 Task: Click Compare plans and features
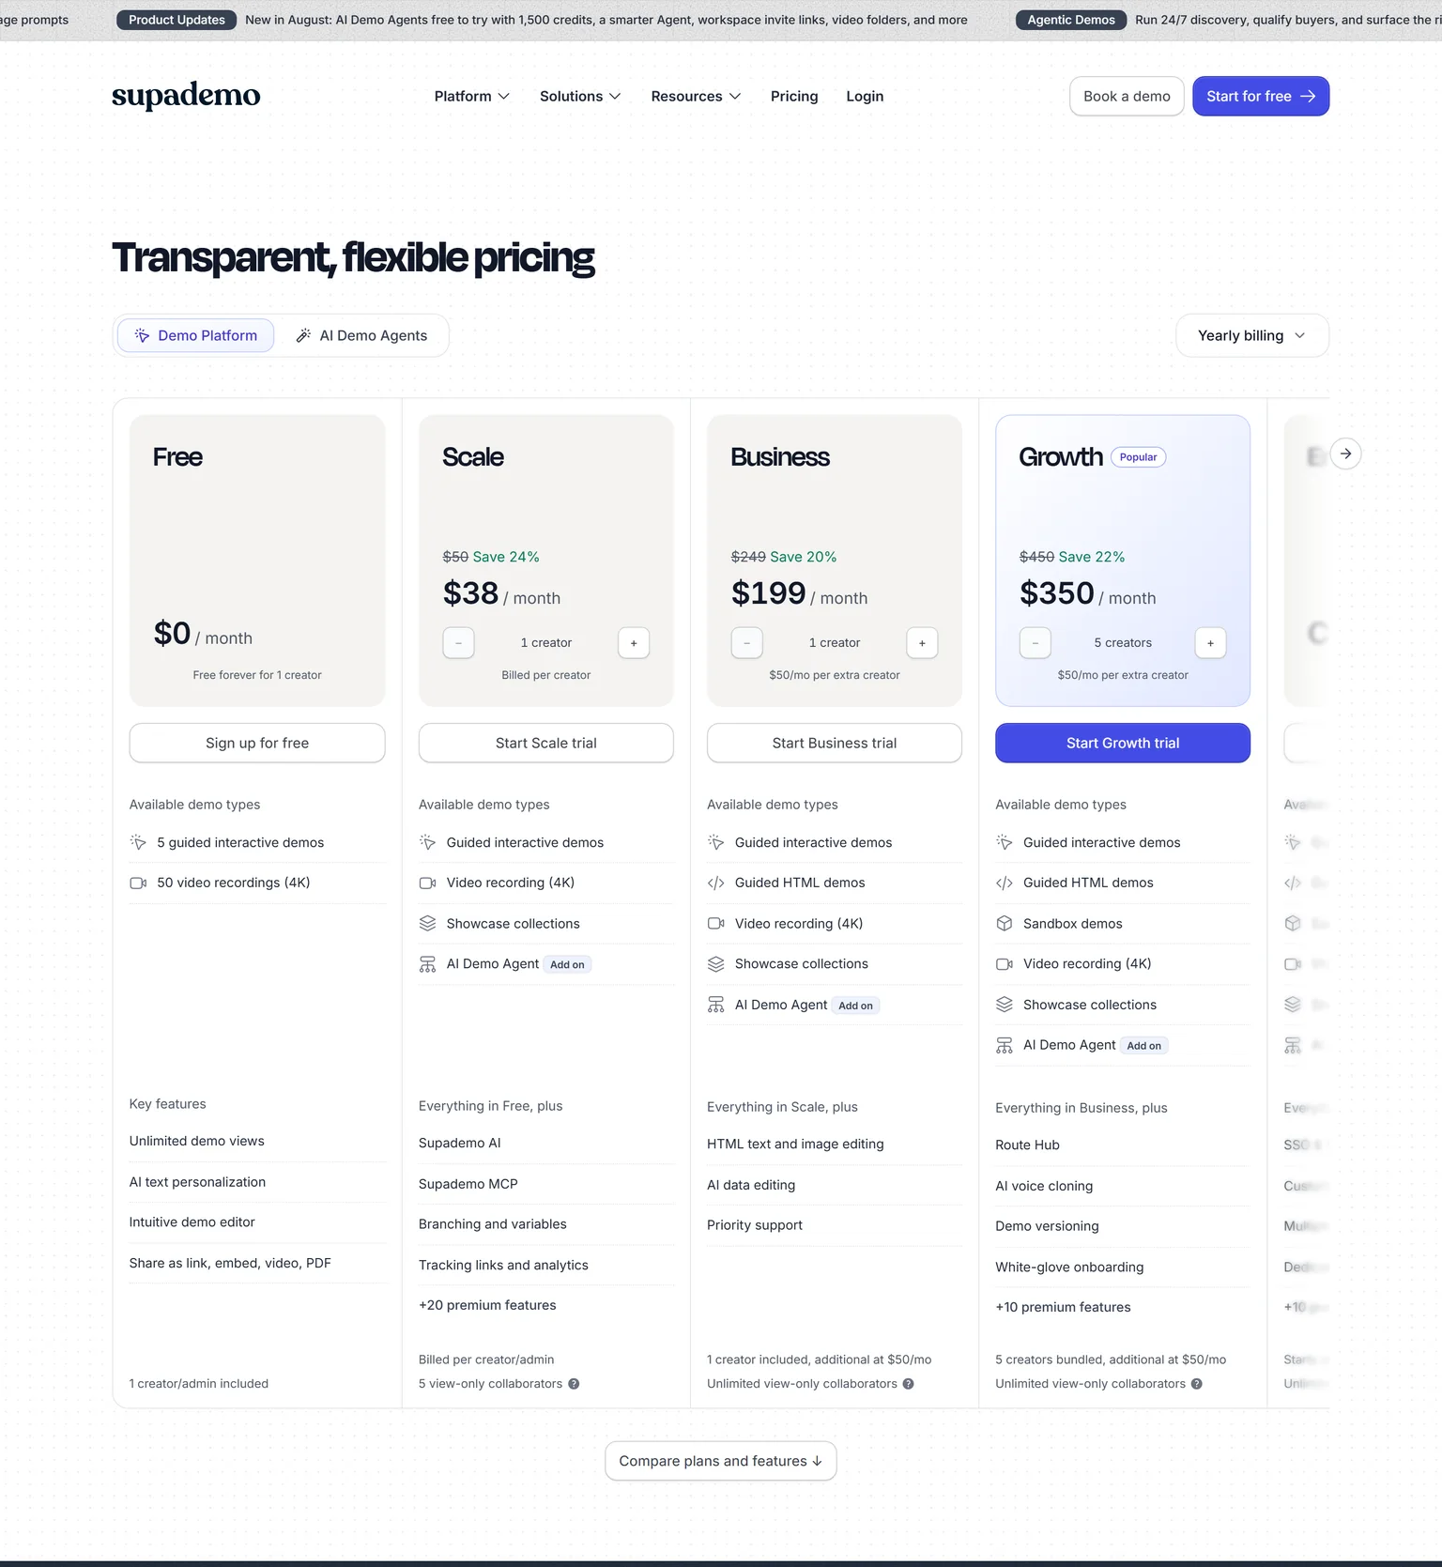(x=720, y=1461)
